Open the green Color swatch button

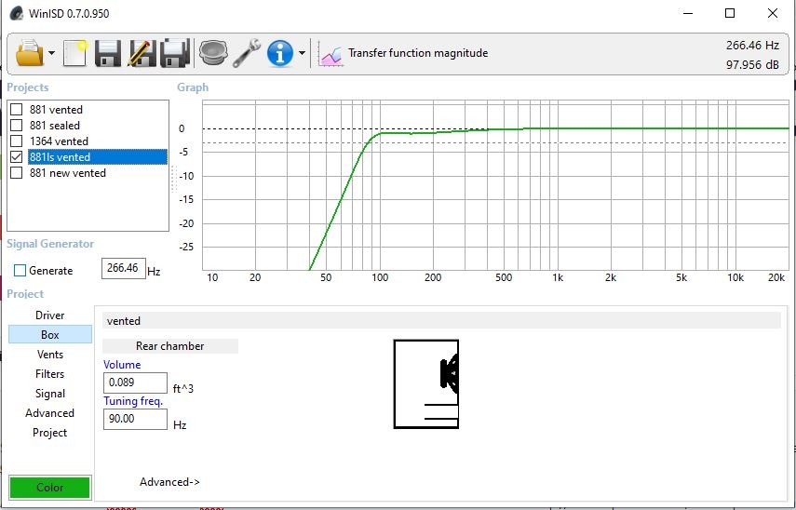49,487
